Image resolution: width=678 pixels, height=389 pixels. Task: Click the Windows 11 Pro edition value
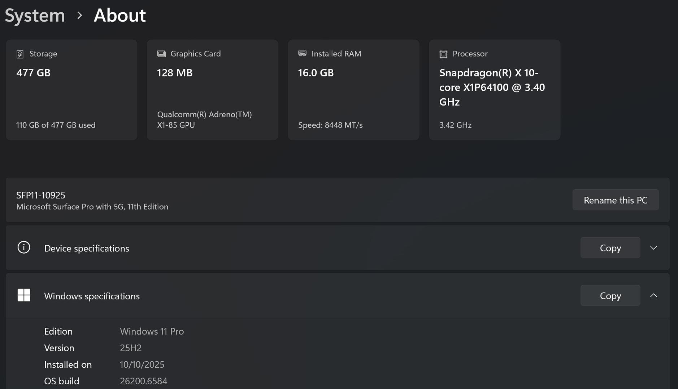[152, 331]
